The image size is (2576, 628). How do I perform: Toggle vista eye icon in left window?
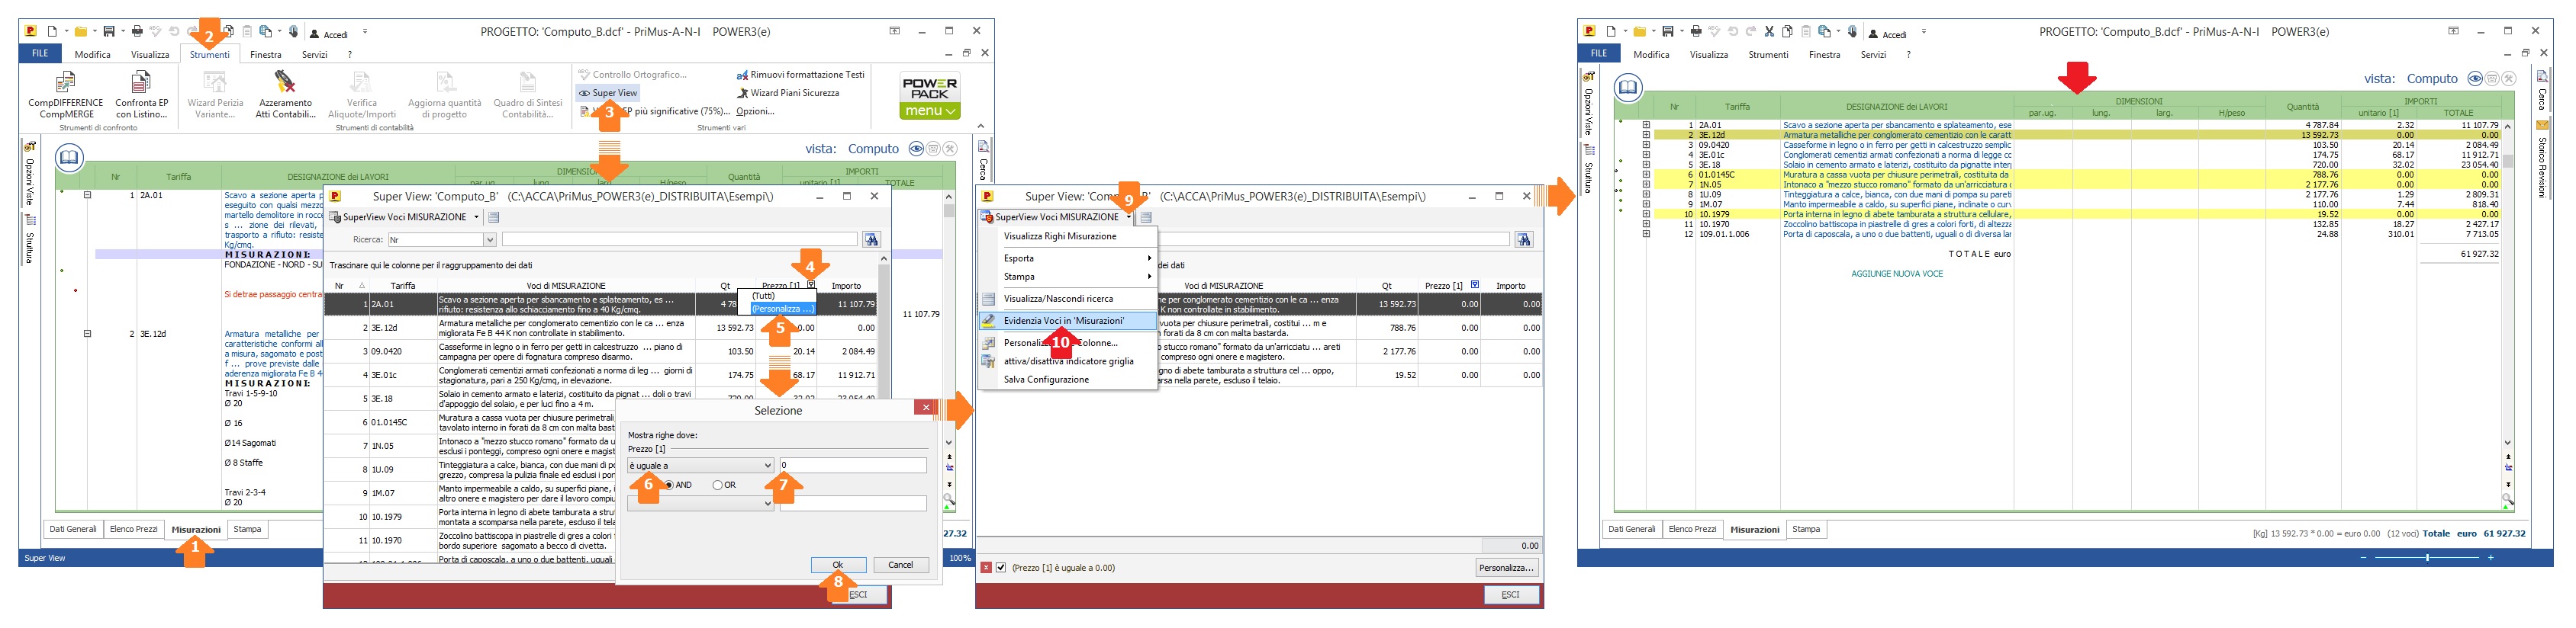(915, 149)
